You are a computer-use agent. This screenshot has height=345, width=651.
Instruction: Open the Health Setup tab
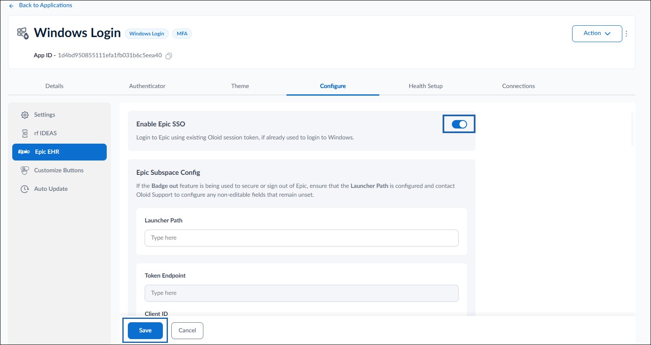426,86
